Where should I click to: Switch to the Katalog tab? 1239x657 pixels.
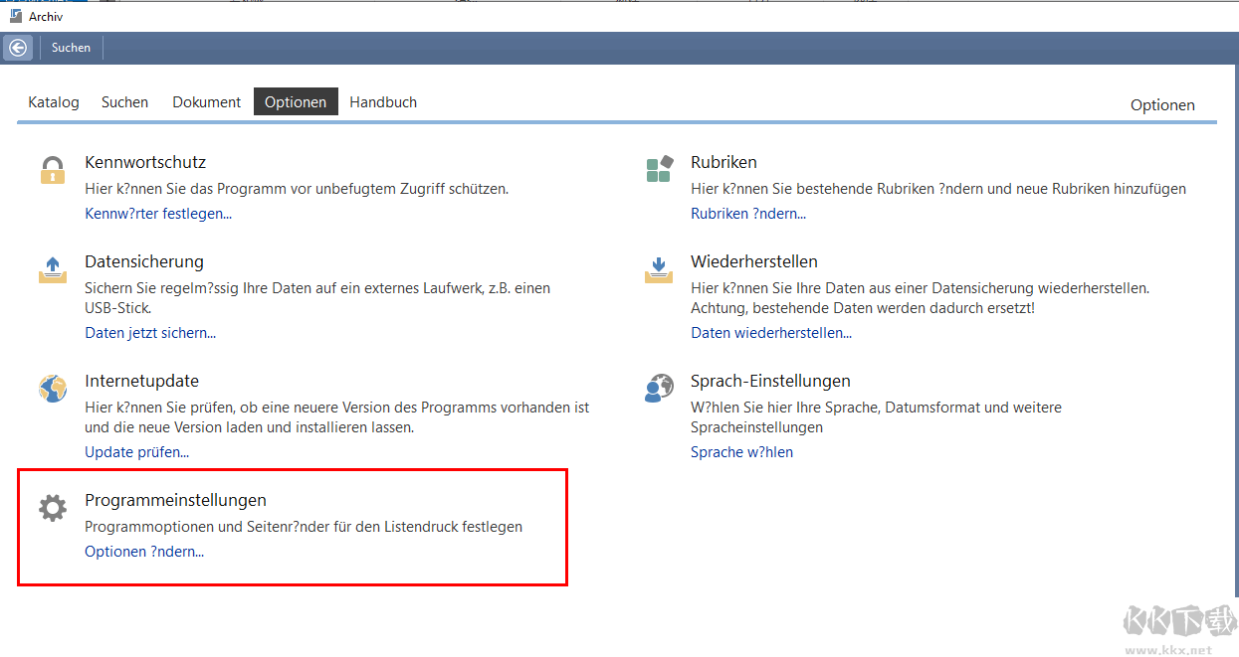54,102
